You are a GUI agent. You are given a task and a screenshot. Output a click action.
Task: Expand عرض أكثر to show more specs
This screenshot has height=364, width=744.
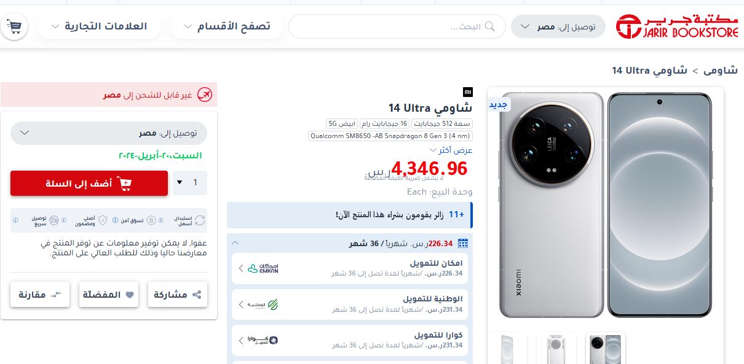tap(451, 150)
